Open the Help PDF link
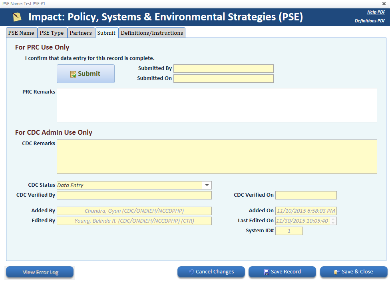 pyautogui.click(x=376, y=12)
